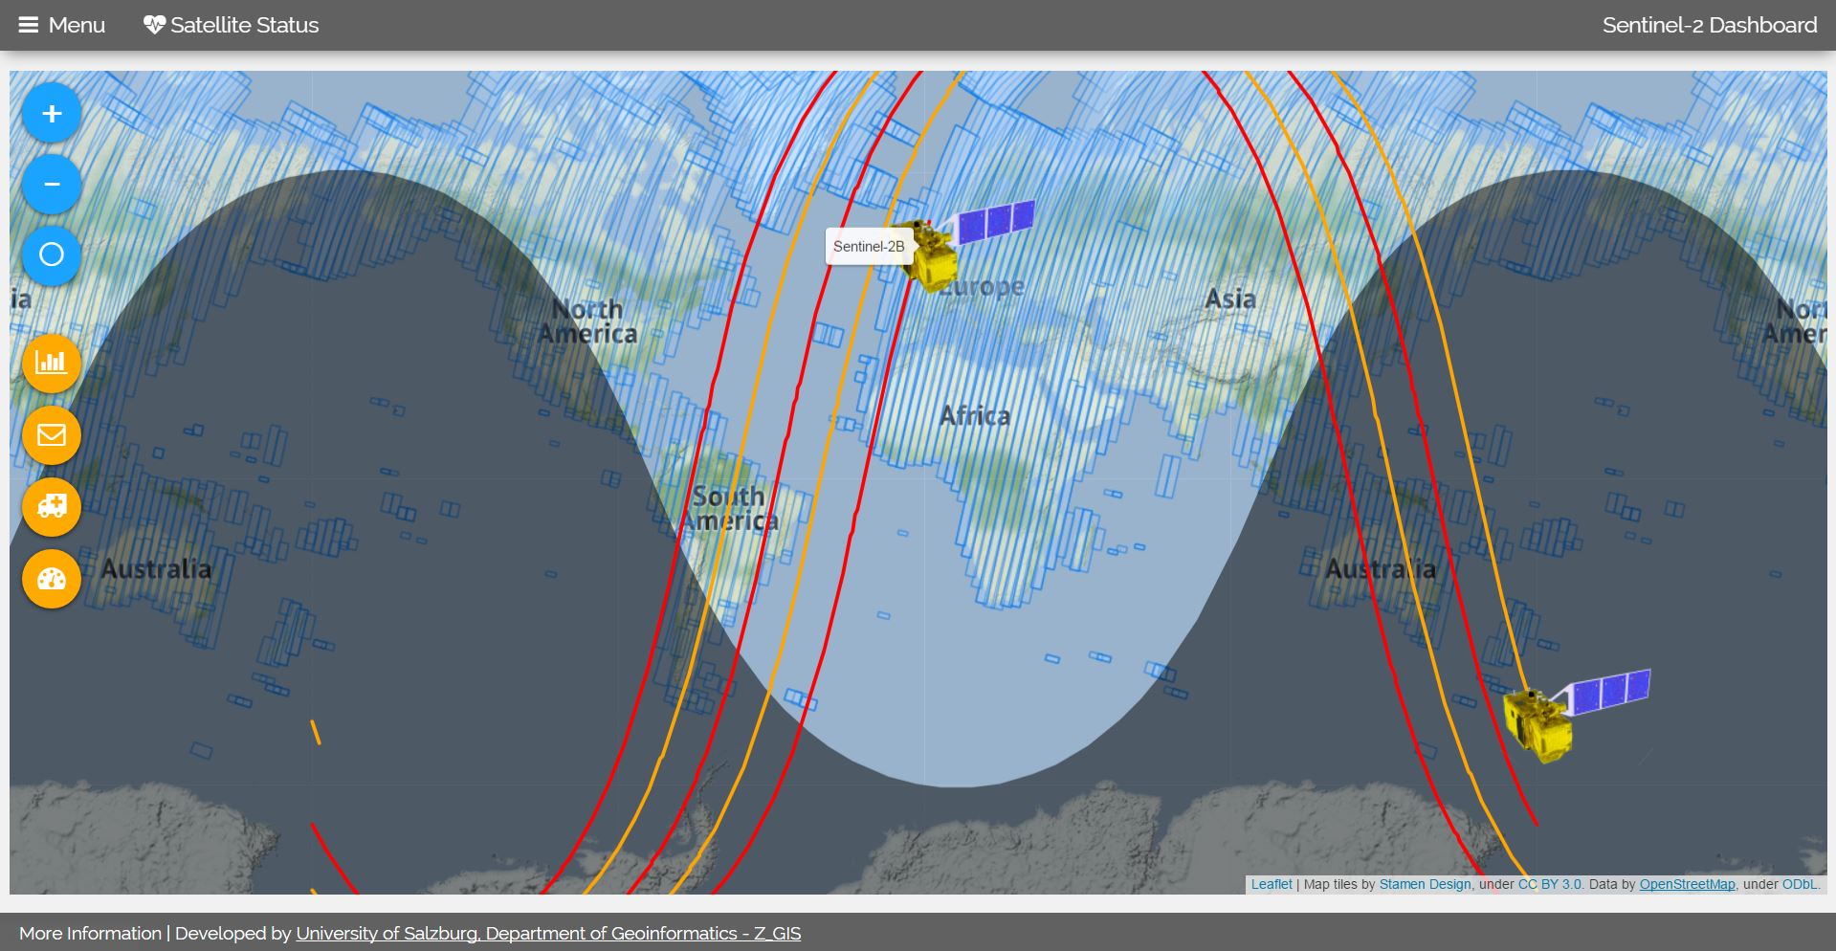Visit the OpenStreetMap attribution link
Viewport: 1836px width, 951px height.
pyautogui.click(x=1687, y=884)
